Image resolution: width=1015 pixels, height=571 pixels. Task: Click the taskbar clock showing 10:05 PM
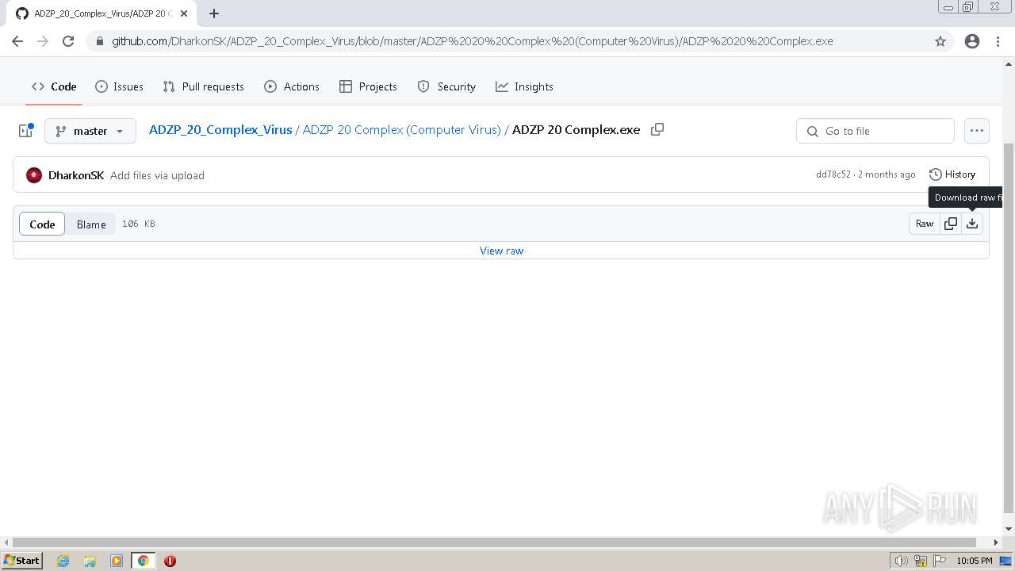(975, 561)
